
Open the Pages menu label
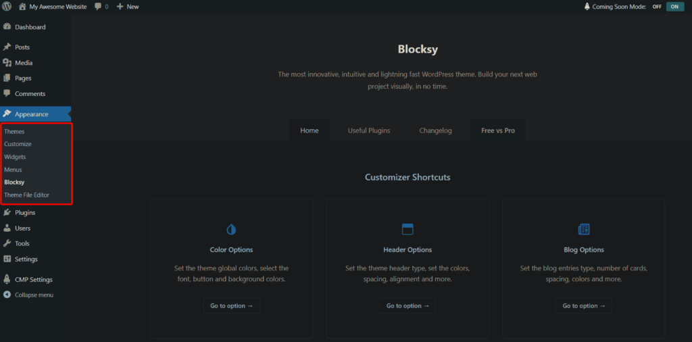23,78
